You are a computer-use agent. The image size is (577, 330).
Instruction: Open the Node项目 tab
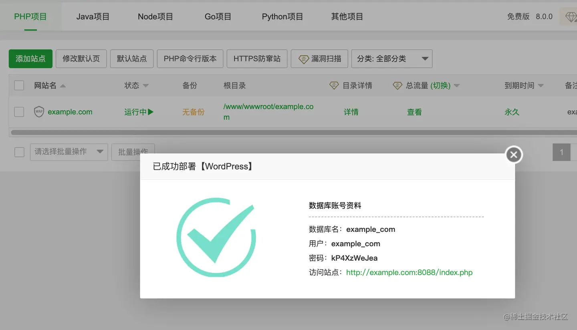155,17
